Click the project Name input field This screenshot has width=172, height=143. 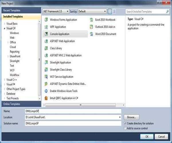[73, 111]
